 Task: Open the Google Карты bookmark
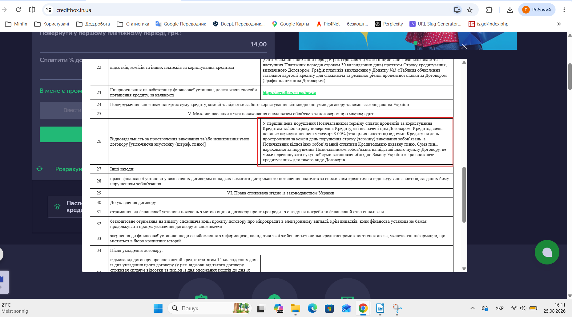(290, 24)
